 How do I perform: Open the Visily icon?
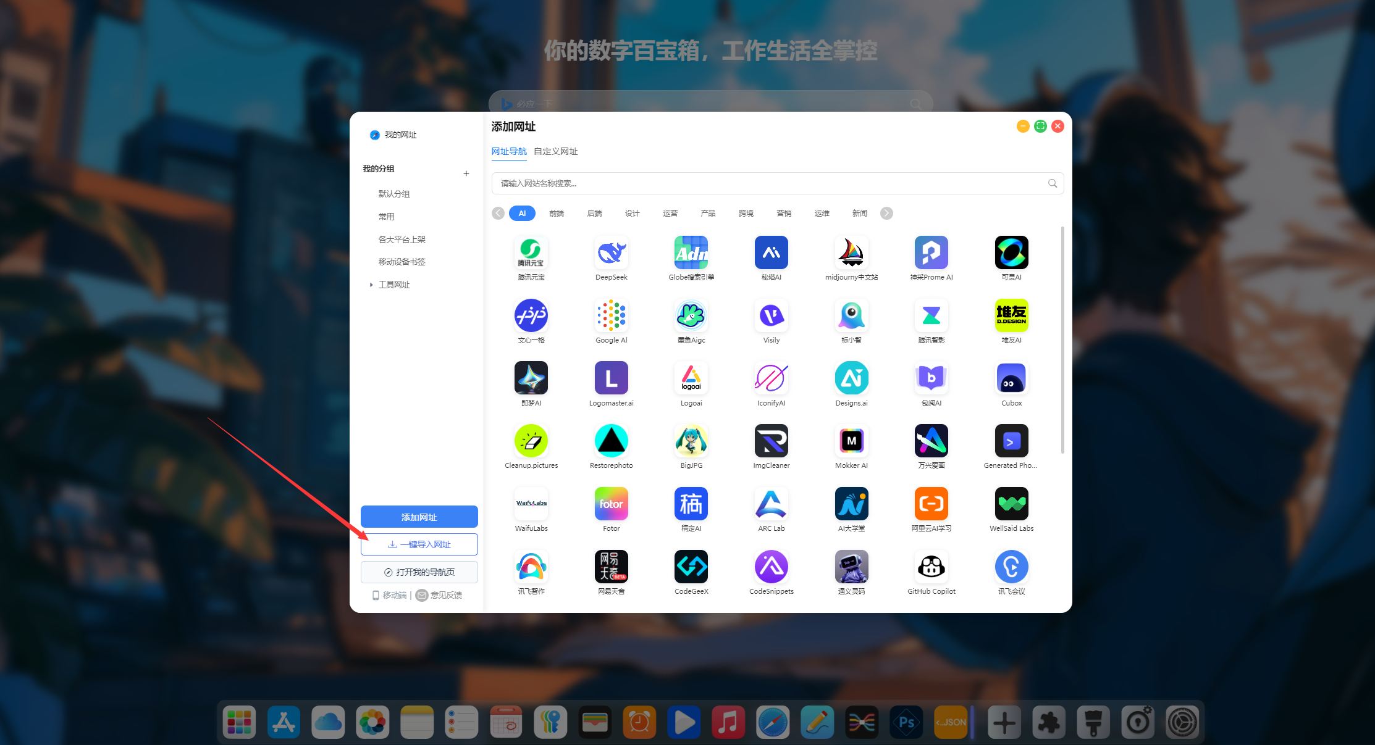coord(771,315)
